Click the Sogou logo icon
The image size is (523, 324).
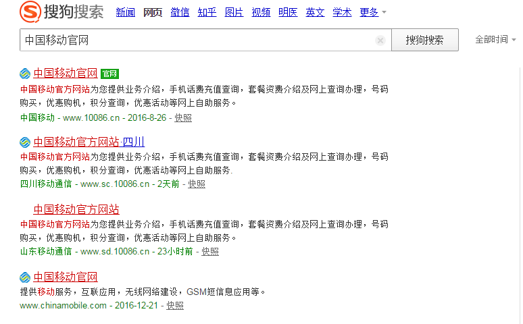30,11
